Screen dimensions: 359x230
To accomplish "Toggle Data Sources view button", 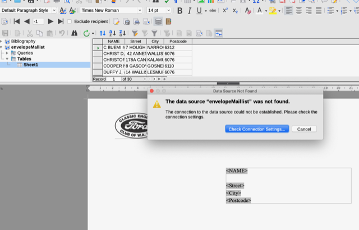I will click(158, 22).
